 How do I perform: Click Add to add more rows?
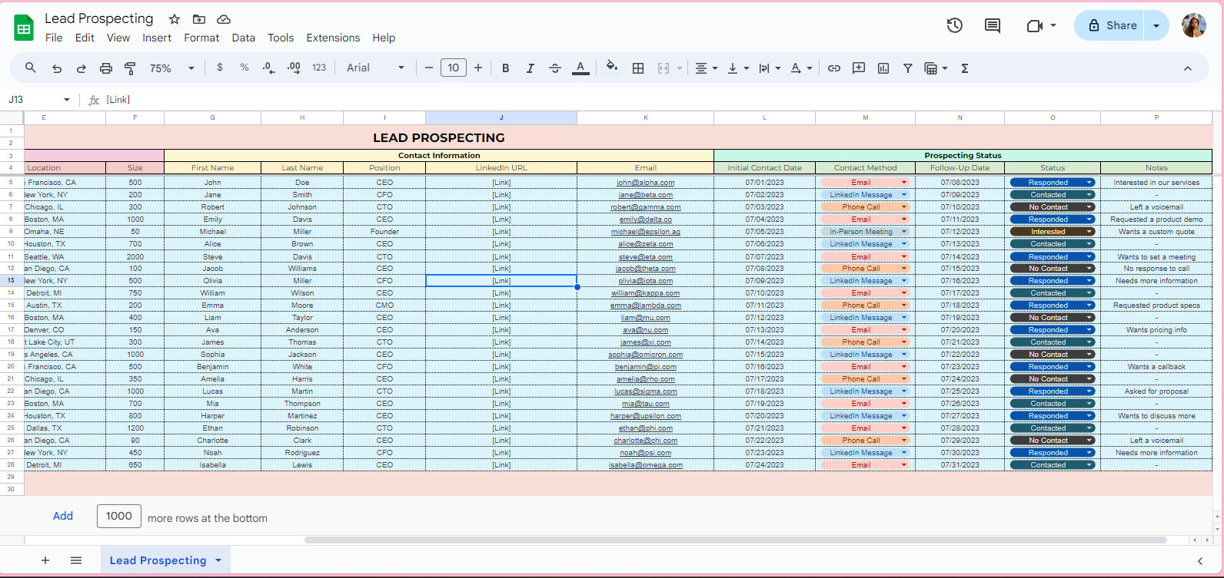tap(63, 516)
